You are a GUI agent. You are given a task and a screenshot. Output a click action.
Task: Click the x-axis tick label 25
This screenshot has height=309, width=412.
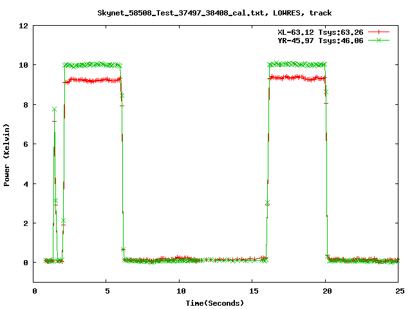[400, 291]
